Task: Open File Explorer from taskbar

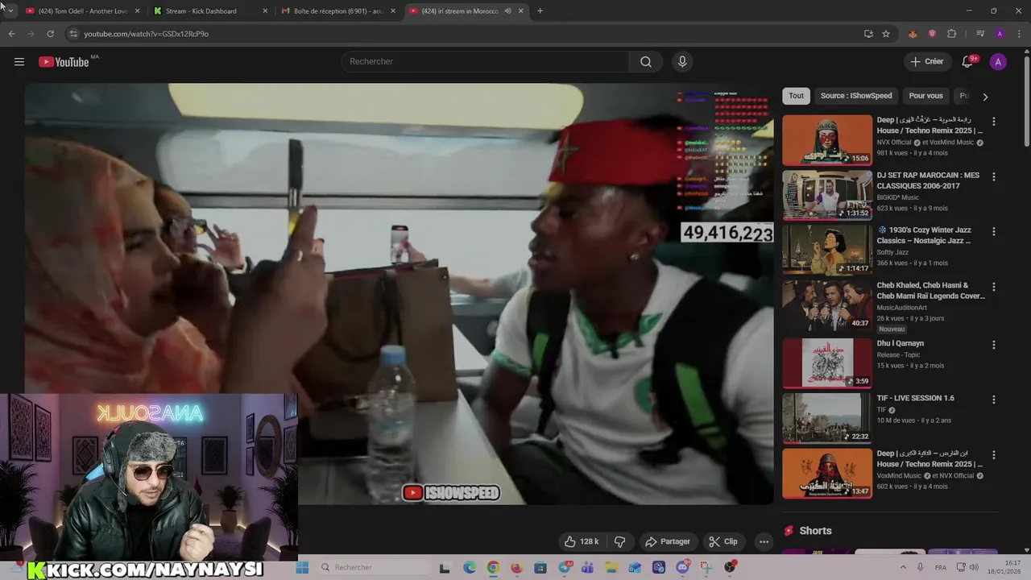Action: click(x=611, y=567)
